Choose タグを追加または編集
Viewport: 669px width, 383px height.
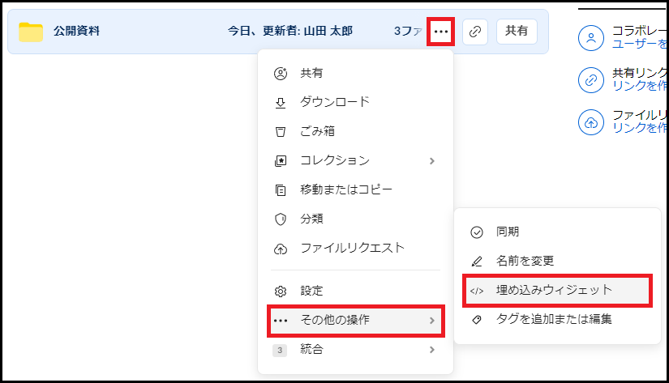557,320
